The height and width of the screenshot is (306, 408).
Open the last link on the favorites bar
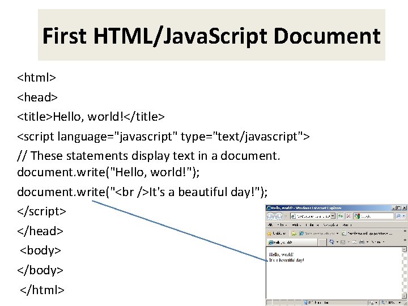367,233
